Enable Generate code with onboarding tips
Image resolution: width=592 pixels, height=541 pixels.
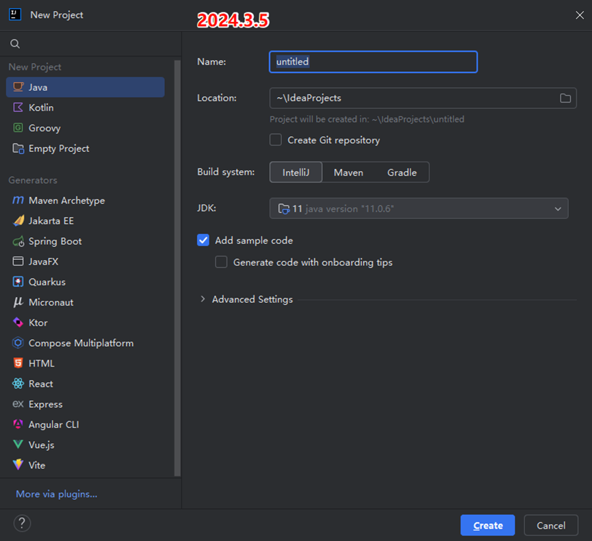coord(221,262)
